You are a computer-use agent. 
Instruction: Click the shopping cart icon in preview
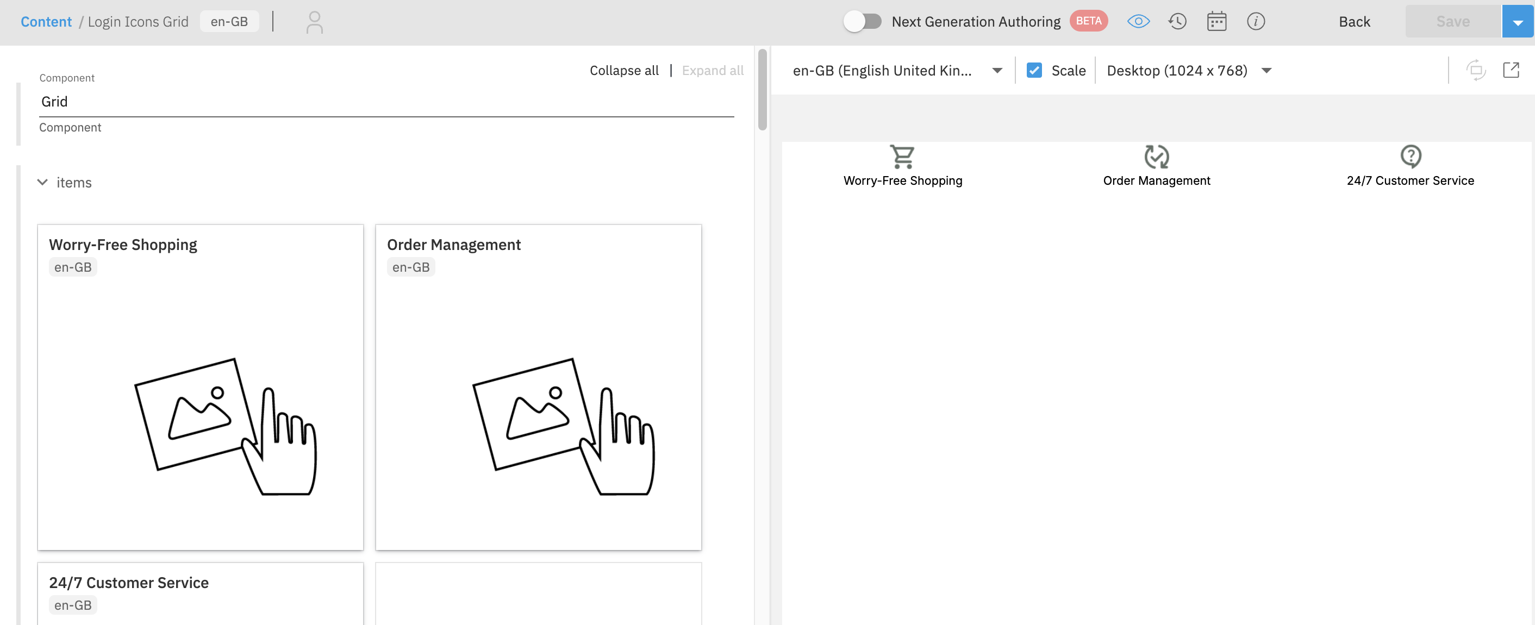(902, 156)
